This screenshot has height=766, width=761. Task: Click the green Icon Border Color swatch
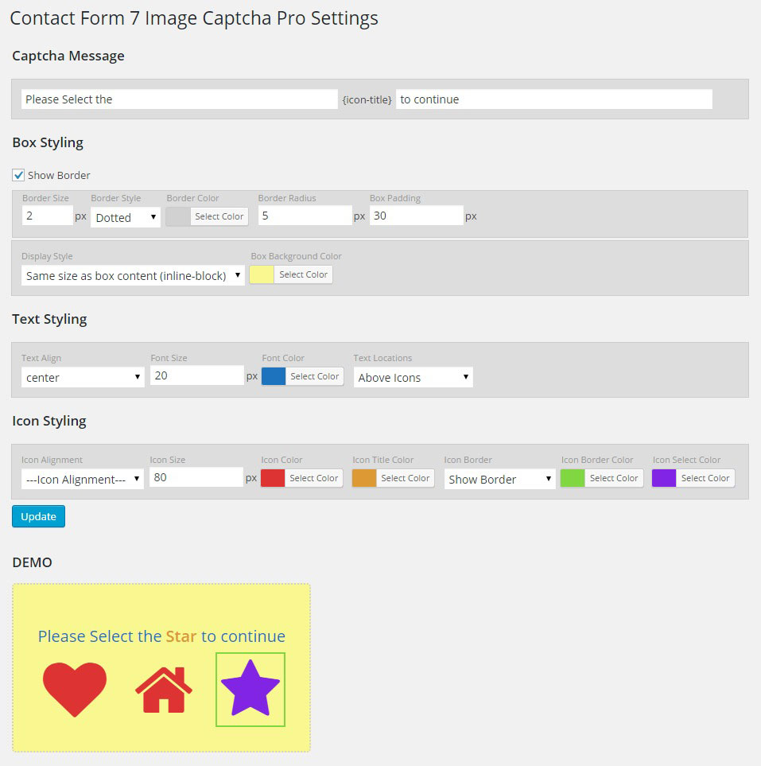coord(573,478)
